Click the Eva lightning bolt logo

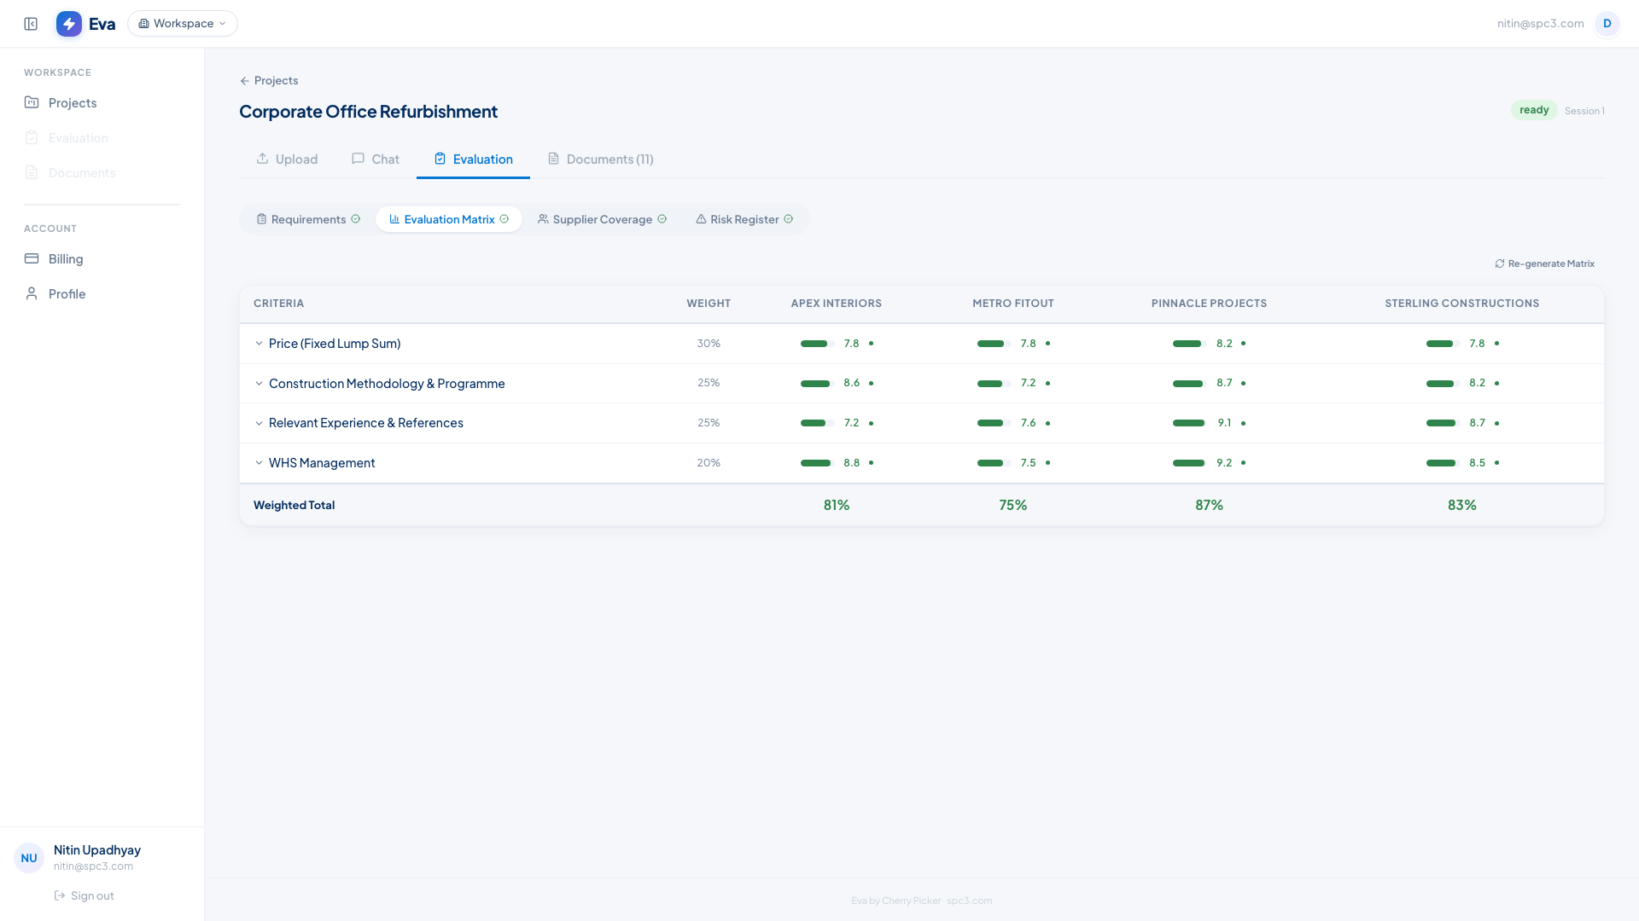[69, 24]
